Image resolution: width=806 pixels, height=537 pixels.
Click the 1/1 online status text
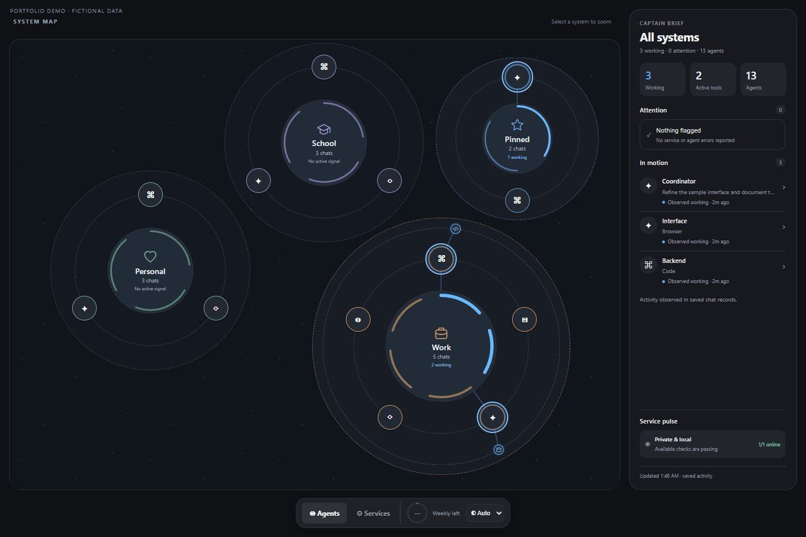pos(769,445)
